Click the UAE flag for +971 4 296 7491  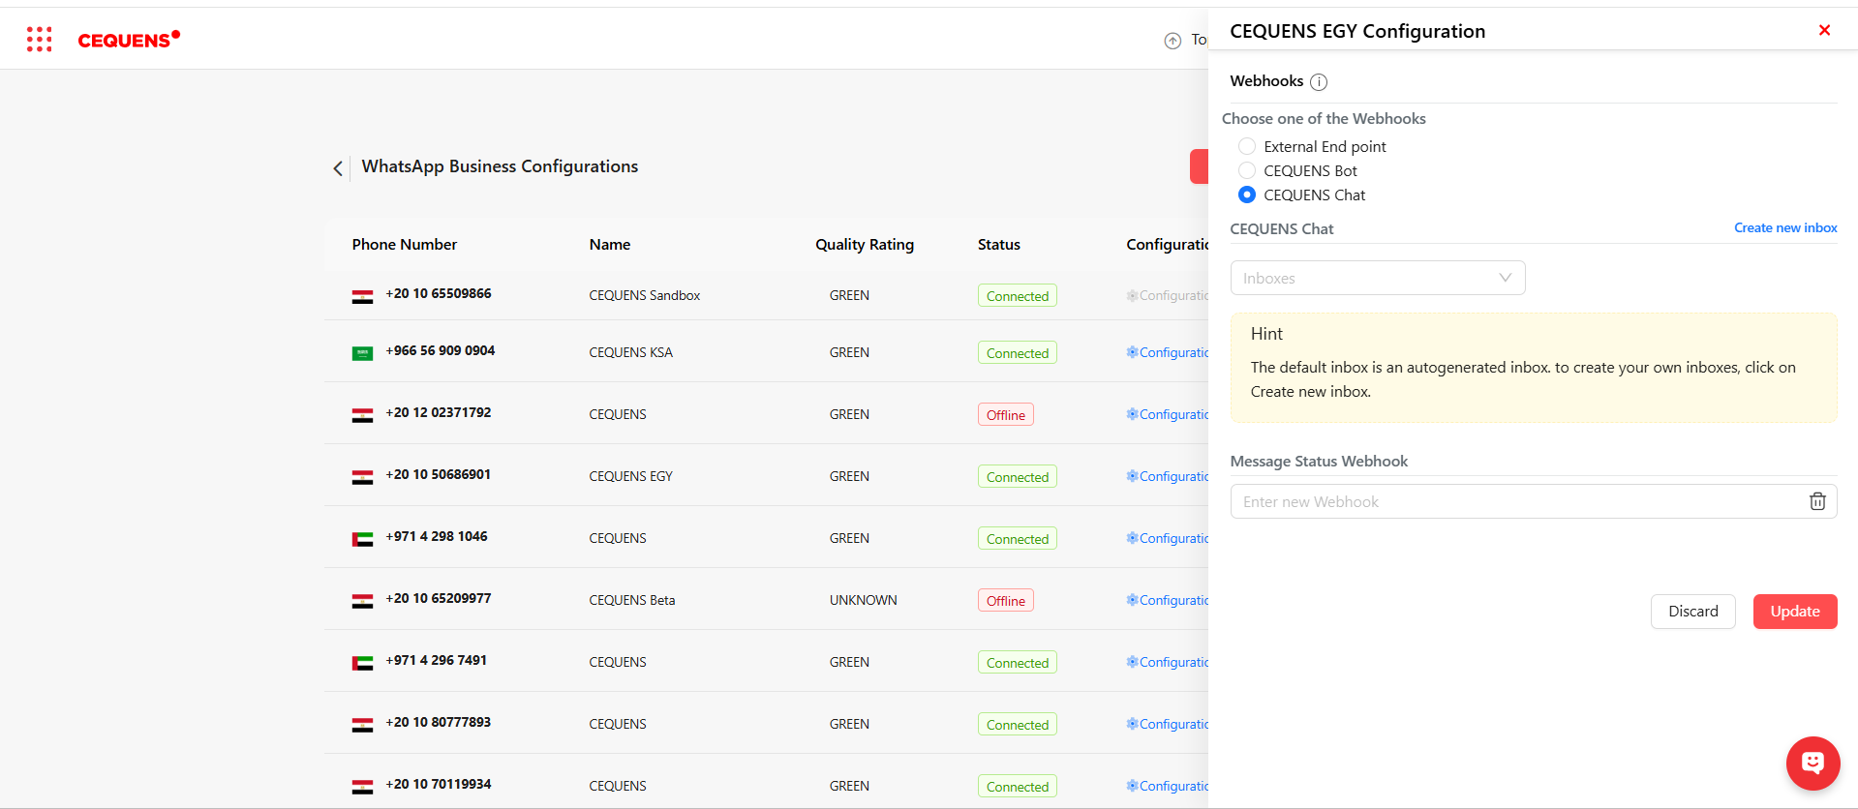point(362,664)
